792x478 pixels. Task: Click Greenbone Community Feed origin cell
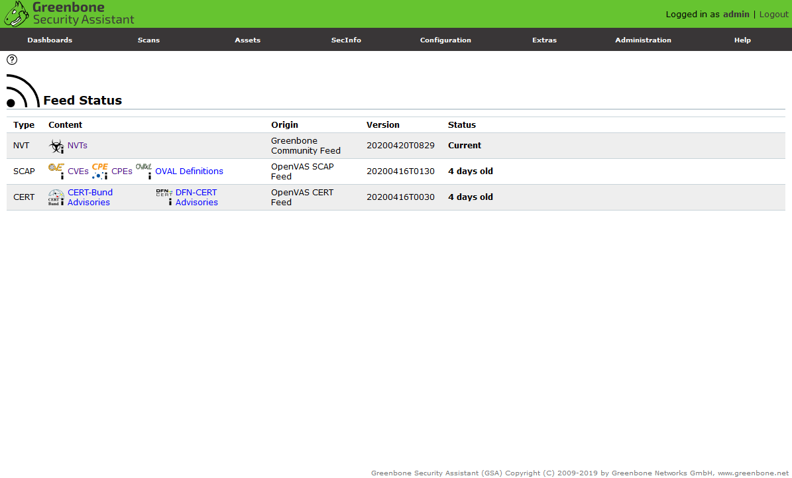pos(306,146)
